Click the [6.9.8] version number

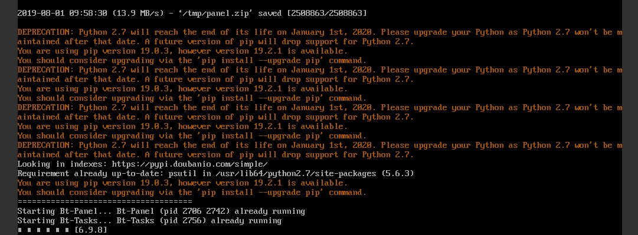tap(91, 230)
